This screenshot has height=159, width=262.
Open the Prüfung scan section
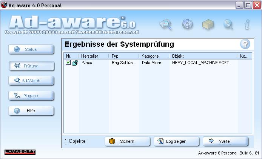click(x=31, y=66)
